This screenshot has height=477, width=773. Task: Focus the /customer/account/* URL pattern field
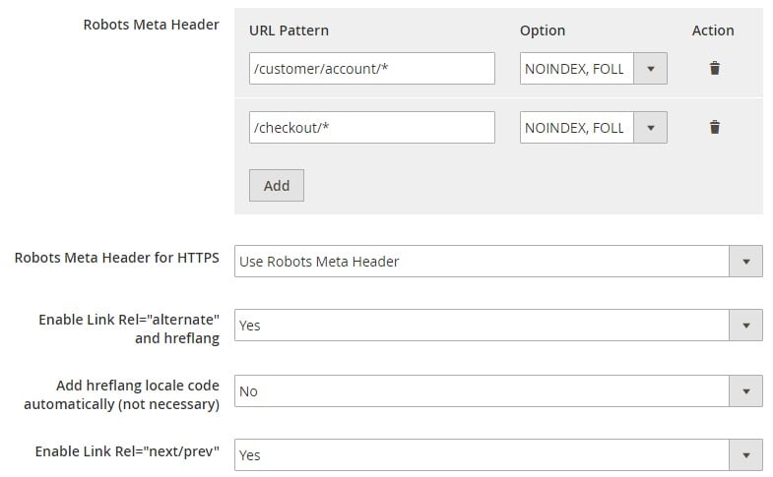click(x=371, y=69)
